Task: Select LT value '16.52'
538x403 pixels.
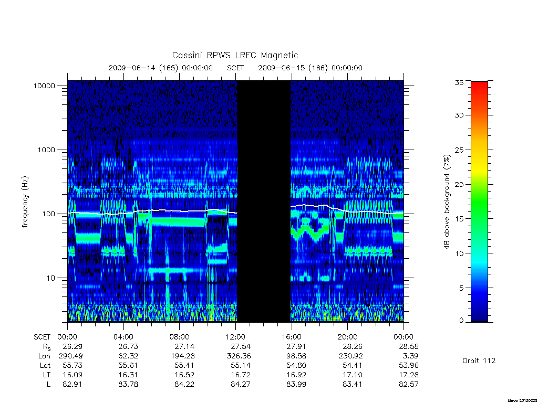Action: (x=184, y=375)
